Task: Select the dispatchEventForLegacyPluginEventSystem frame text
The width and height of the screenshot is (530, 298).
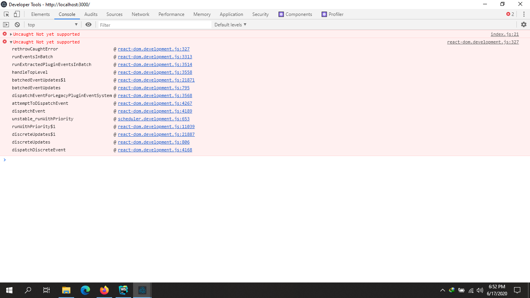Action: 62,95
